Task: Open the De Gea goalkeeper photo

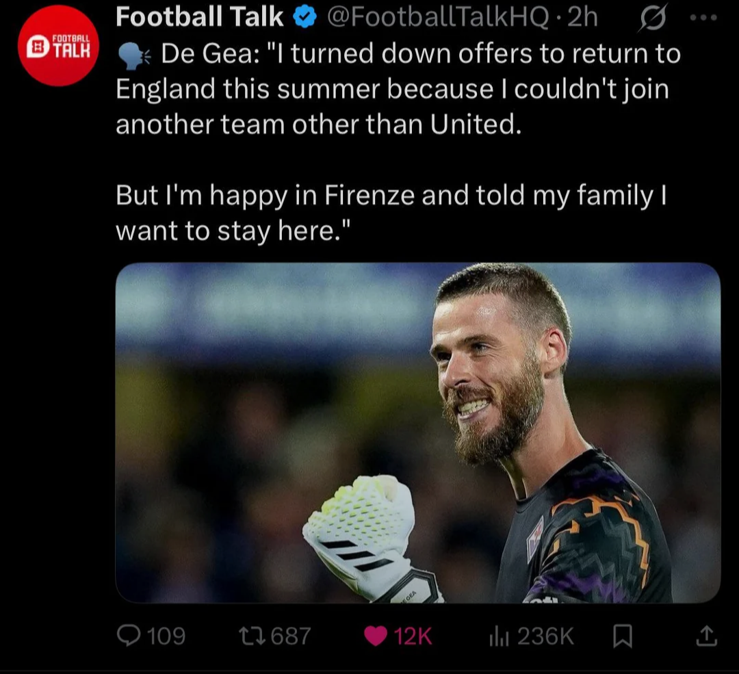Action: (418, 432)
